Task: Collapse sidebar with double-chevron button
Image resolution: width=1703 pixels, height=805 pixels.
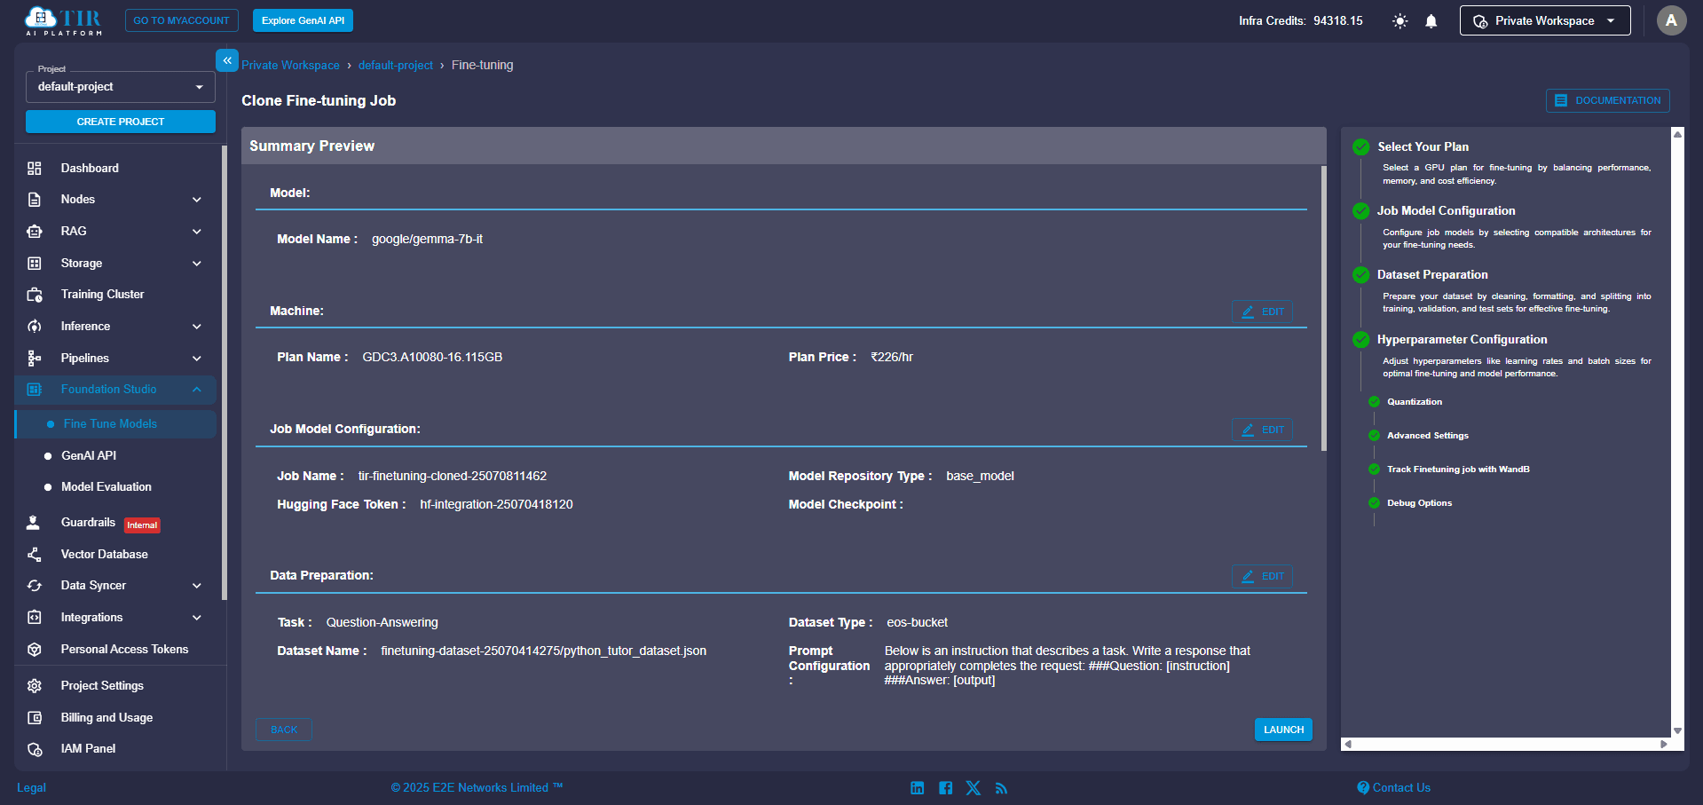Action: click(227, 60)
